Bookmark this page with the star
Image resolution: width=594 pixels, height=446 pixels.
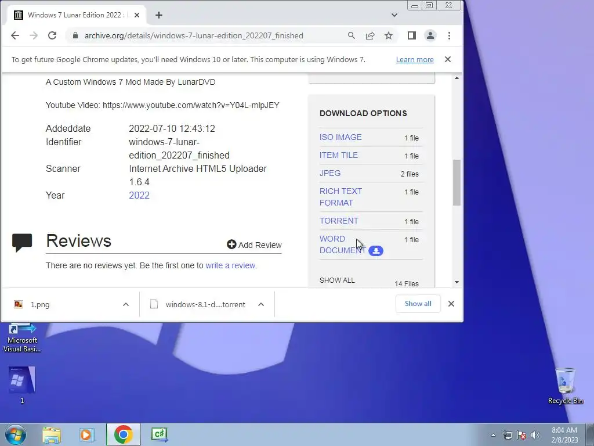click(x=389, y=35)
